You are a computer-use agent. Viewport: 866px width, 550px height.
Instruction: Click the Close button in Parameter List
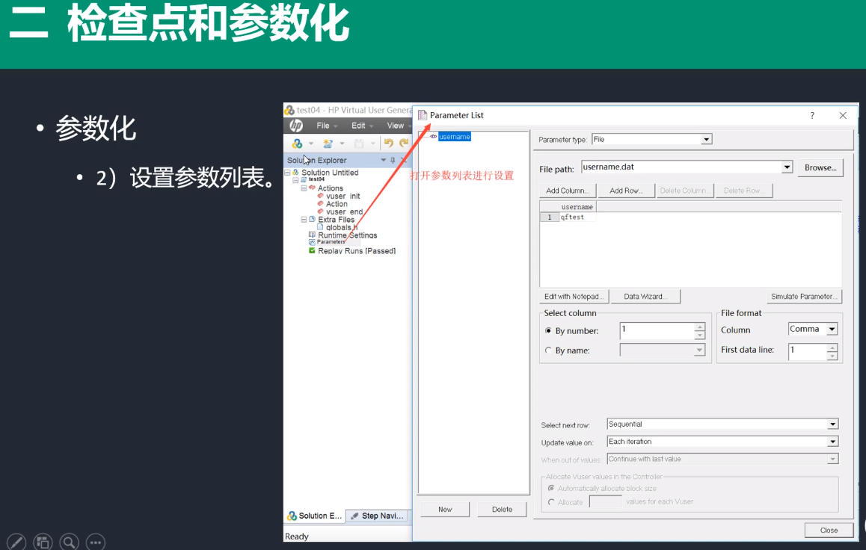point(829,530)
